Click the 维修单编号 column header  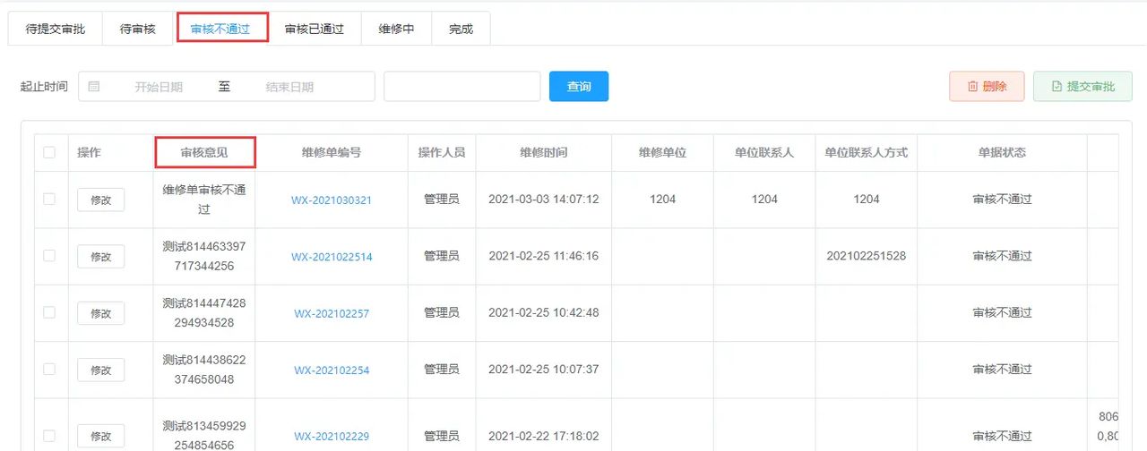332,153
